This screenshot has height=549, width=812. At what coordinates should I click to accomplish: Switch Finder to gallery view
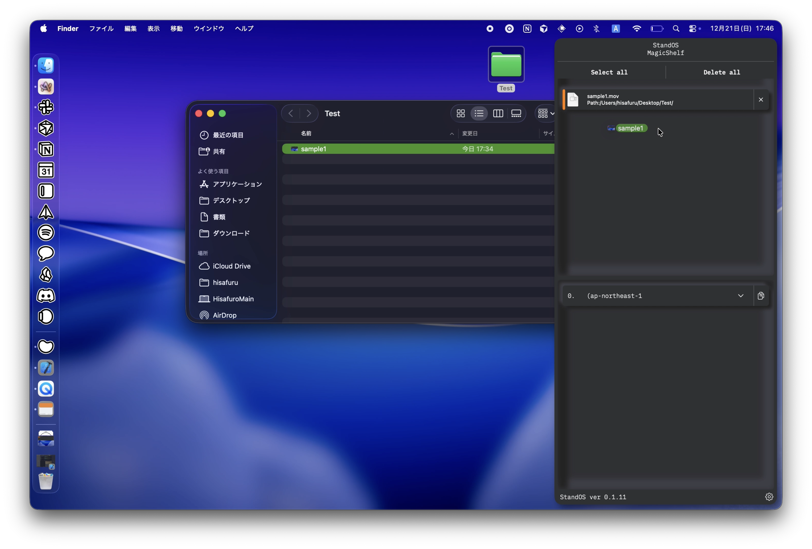516,113
